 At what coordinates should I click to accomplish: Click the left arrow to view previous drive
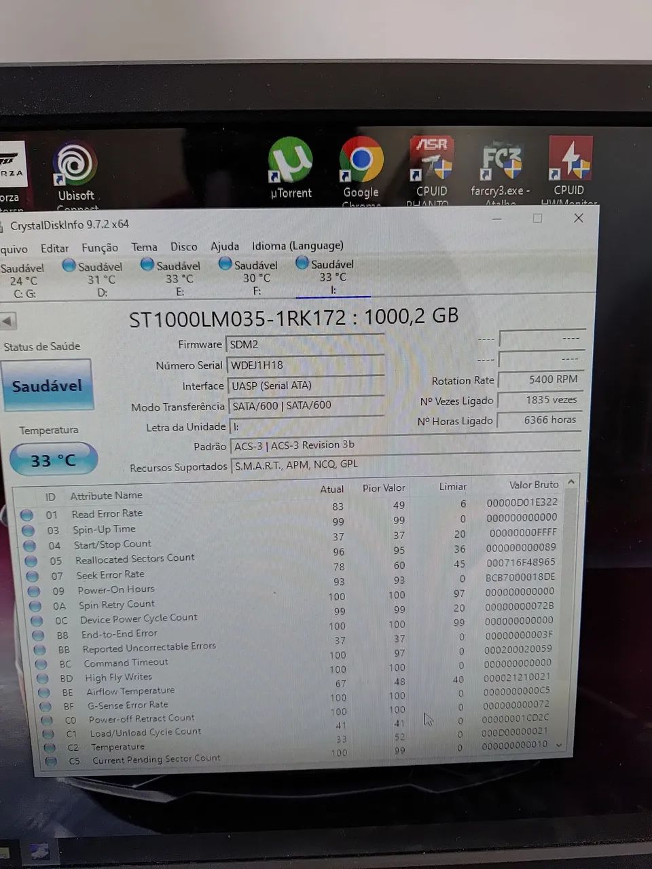7,320
